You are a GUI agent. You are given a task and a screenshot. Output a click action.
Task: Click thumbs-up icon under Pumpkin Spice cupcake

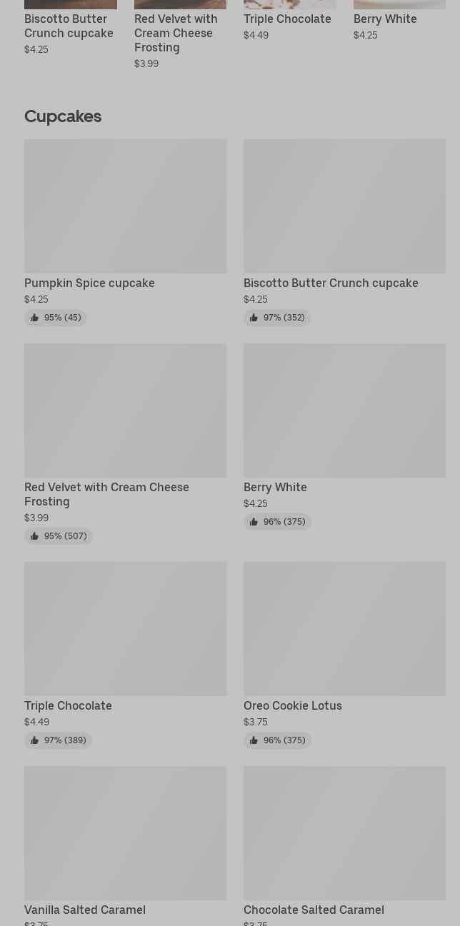click(x=34, y=318)
